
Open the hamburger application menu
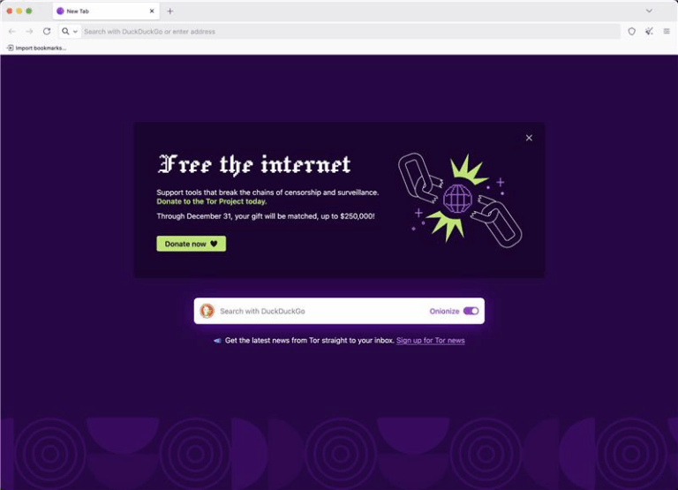(x=667, y=31)
